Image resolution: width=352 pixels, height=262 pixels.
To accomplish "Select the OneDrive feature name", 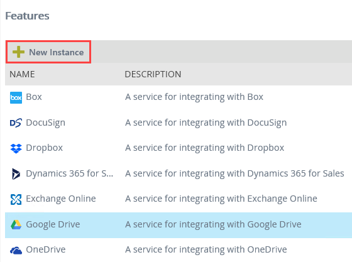I will [x=46, y=249].
